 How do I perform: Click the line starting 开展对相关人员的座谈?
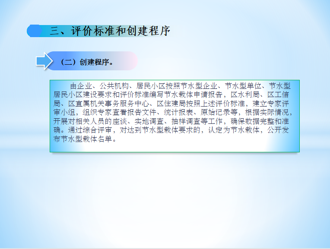171,121
